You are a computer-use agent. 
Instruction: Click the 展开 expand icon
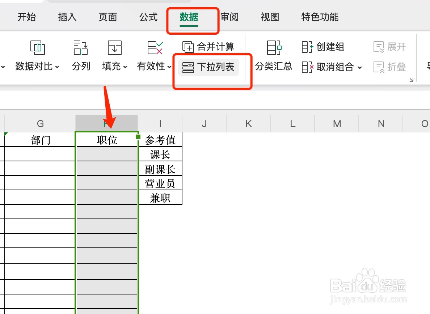(x=379, y=47)
